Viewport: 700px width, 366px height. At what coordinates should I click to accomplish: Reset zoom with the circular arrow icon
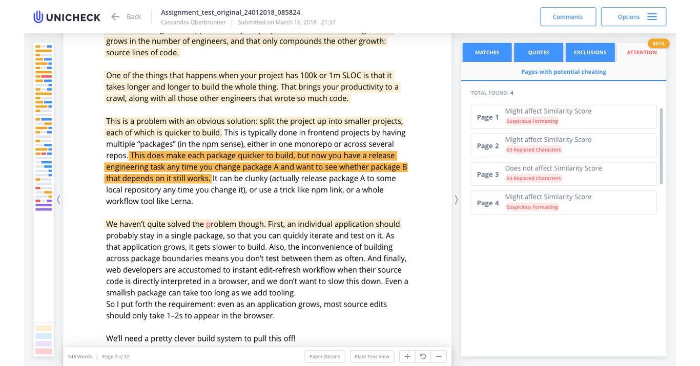(x=423, y=356)
